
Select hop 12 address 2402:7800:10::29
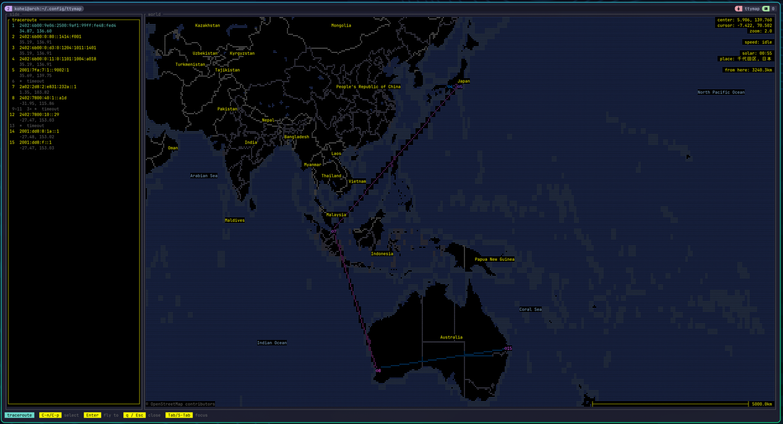click(x=39, y=115)
